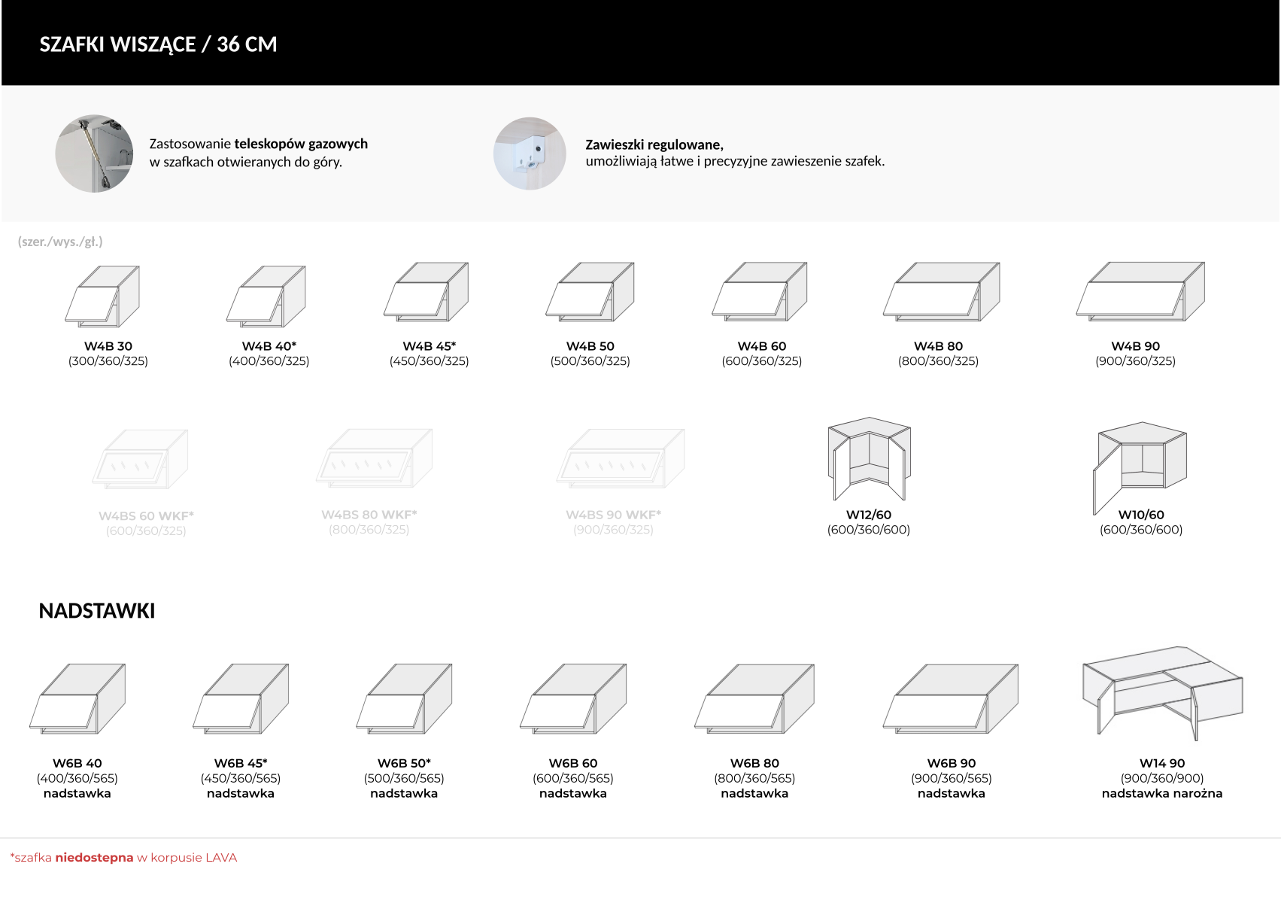Click the NADSTAWKI section heading

tap(97, 610)
